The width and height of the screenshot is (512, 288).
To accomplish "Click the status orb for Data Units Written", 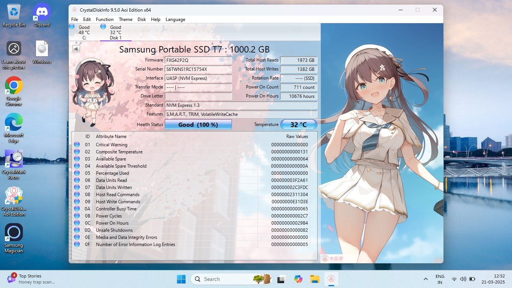I will (x=77, y=187).
